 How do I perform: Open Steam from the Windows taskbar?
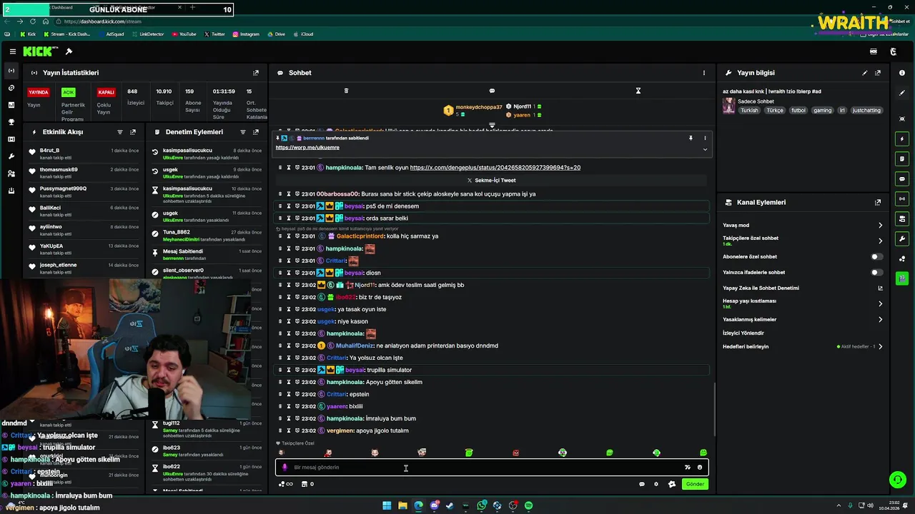pyautogui.click(x=450, y=505)
